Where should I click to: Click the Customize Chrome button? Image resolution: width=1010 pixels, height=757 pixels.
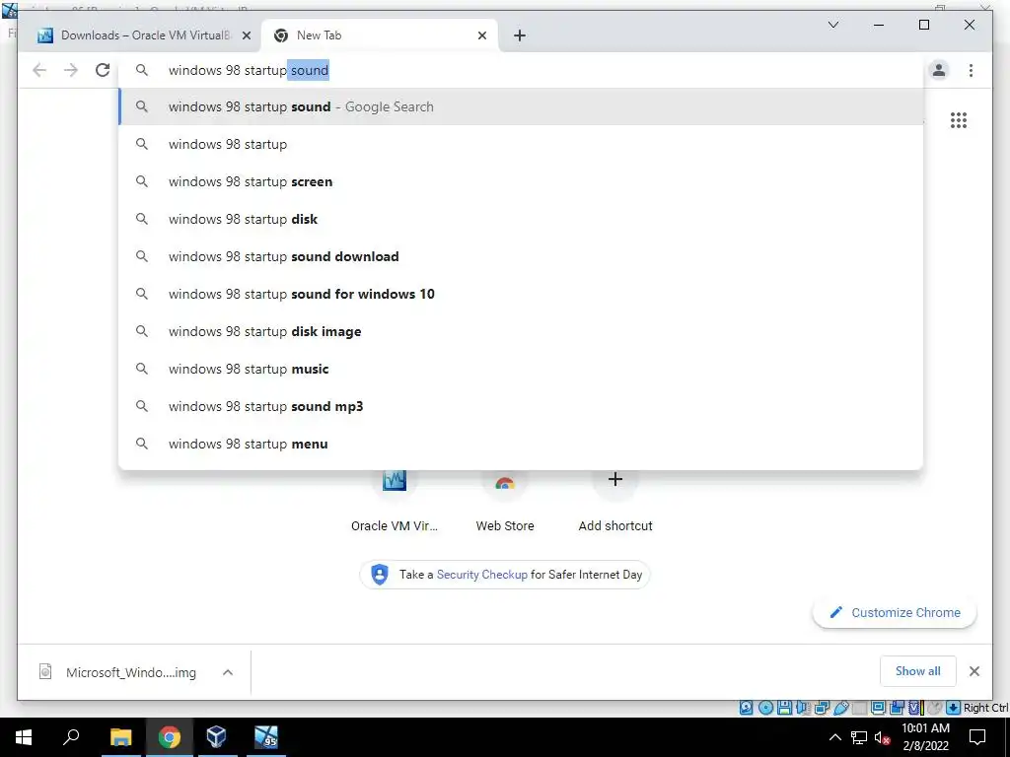pyautogui.click(x=895, y=612)
